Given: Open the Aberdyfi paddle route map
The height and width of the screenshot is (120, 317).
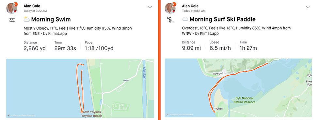Looking at the screenshot, I should click(x=238, y=88).
